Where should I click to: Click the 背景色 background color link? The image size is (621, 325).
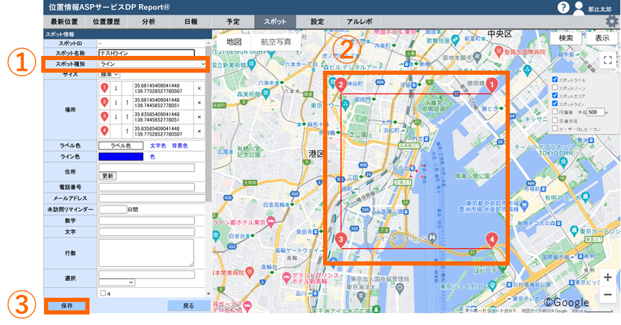click(x=180, y=145)
